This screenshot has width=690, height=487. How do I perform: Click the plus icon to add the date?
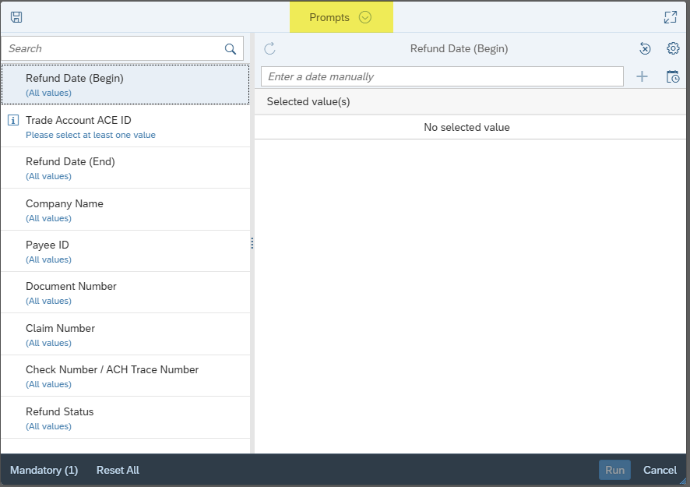click(x=642, y=76)
